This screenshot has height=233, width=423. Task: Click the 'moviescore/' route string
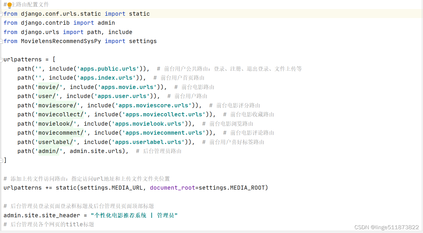pos(58,105)
